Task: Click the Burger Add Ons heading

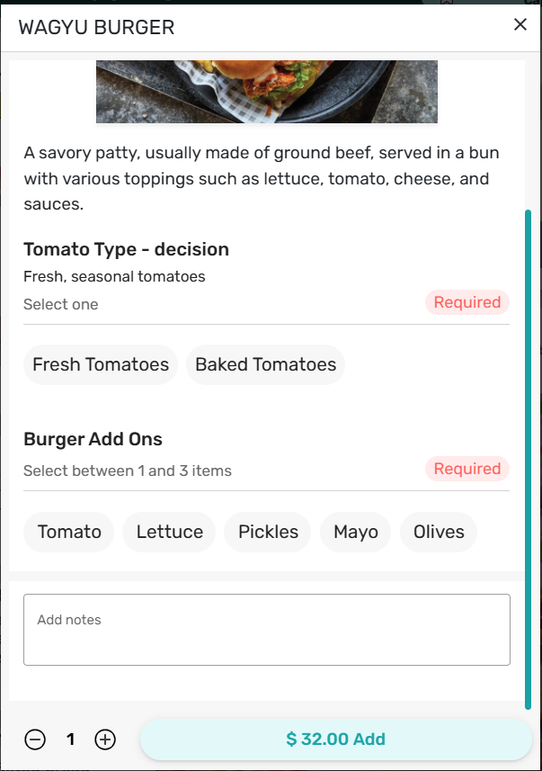Action: 93,440
